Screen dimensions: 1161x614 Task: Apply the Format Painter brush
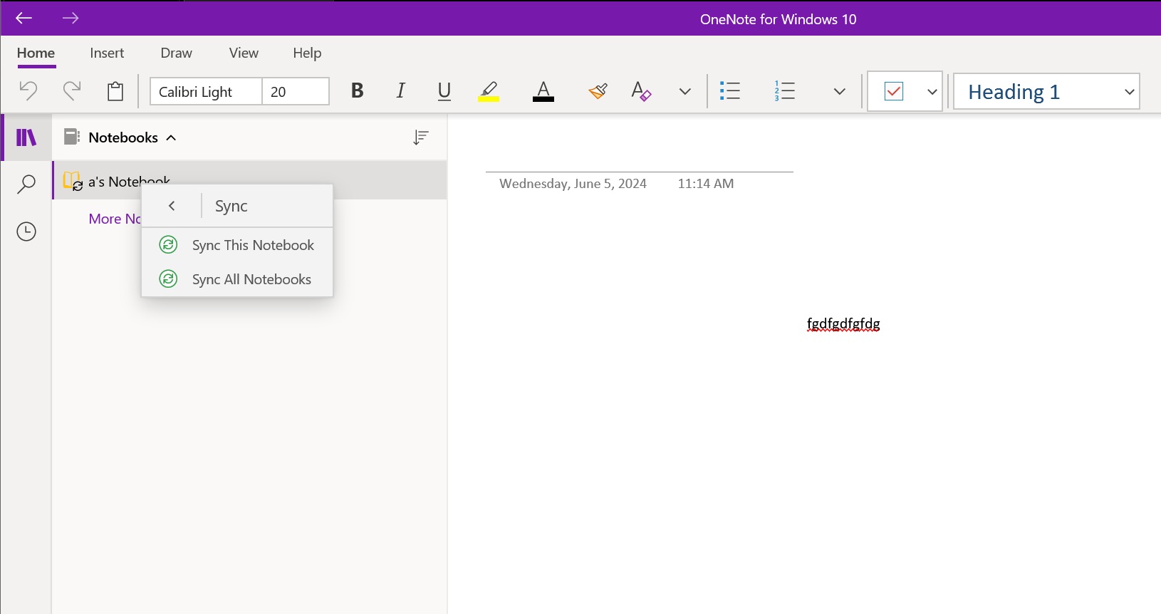[x=598, y=91]
